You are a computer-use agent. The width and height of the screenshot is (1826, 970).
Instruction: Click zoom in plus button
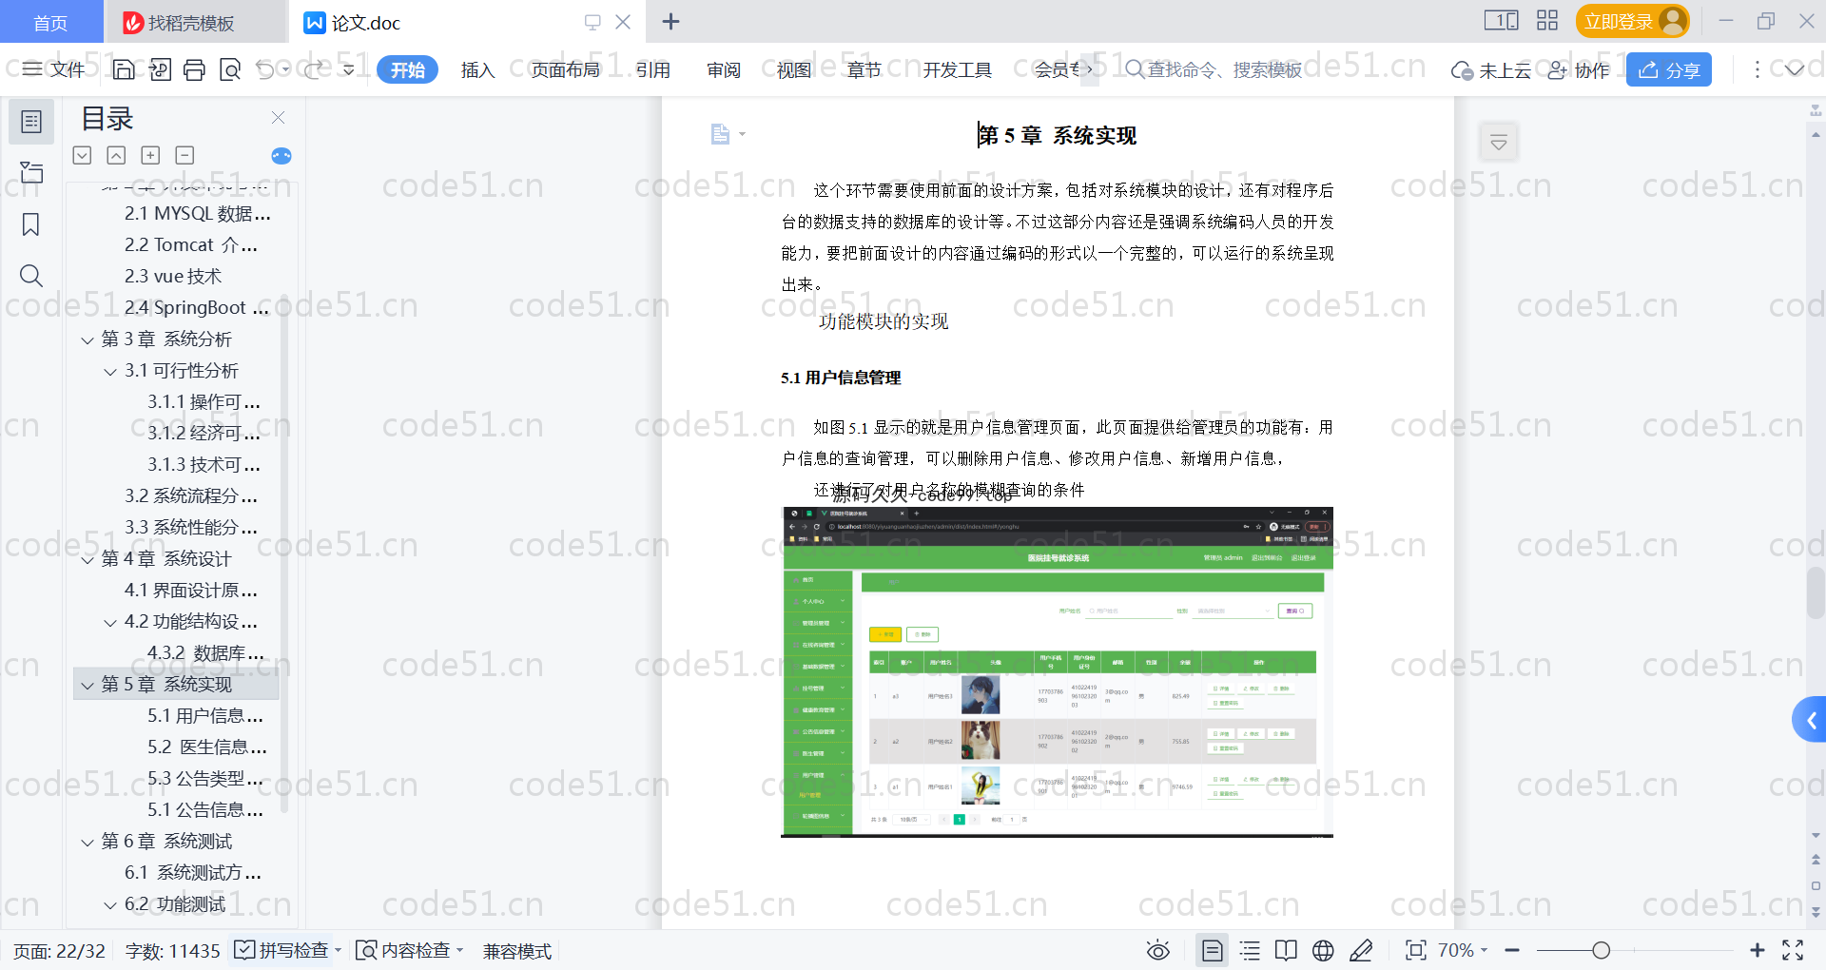click(x=1757, y=950)
